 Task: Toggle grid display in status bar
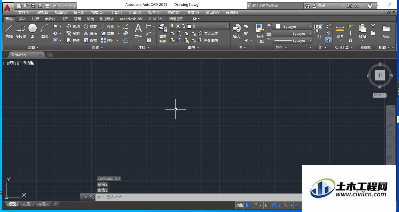point(248,205)
